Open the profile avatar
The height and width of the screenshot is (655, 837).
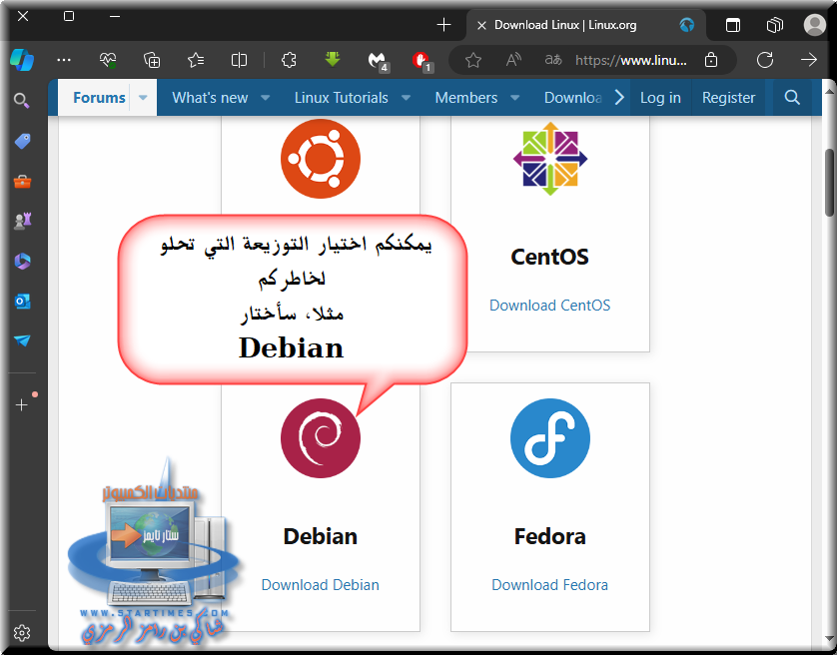[x=815, y=25]
